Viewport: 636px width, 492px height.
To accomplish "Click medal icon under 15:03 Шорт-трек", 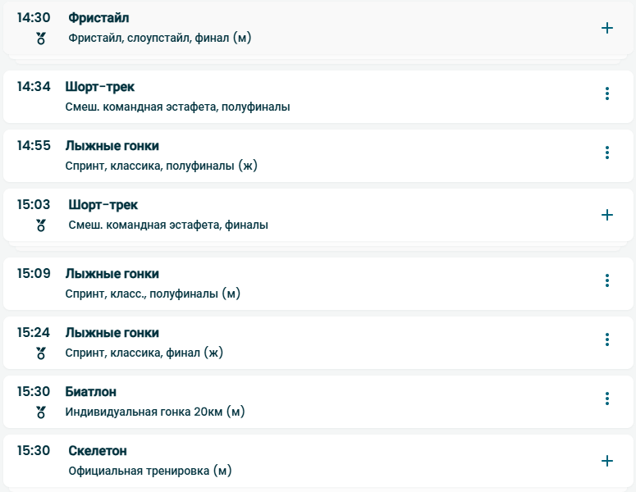I will coord(41,225).
